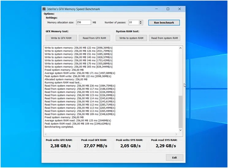Select the write line showing 305 ms

78,67
